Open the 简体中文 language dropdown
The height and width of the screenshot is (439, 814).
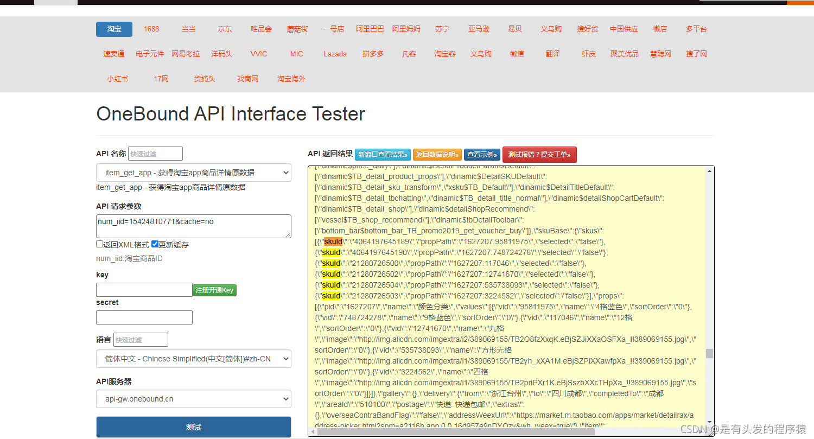click(x=194, y=359)
